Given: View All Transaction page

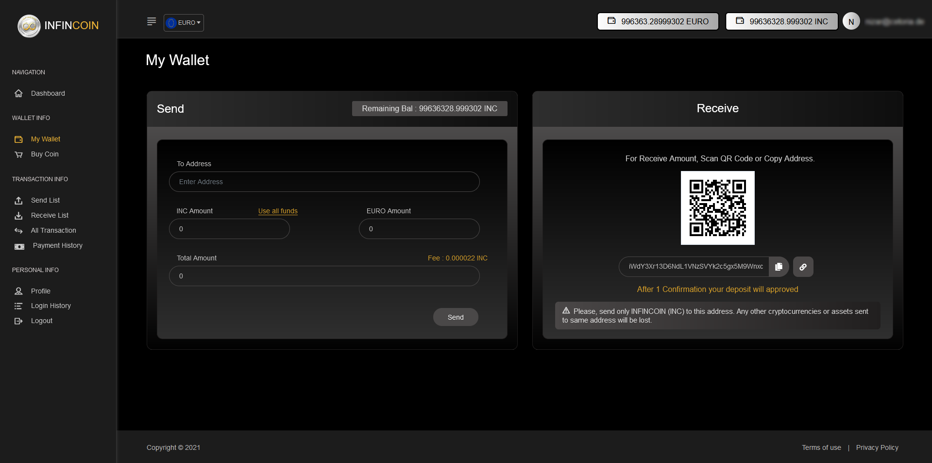Looking at the screenshot, I should (53, 230).
